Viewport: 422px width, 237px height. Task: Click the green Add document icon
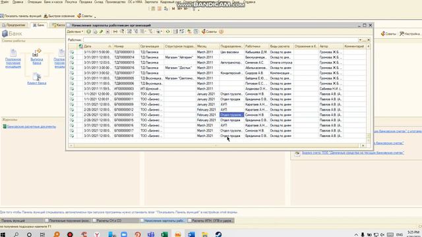point(88,32)
